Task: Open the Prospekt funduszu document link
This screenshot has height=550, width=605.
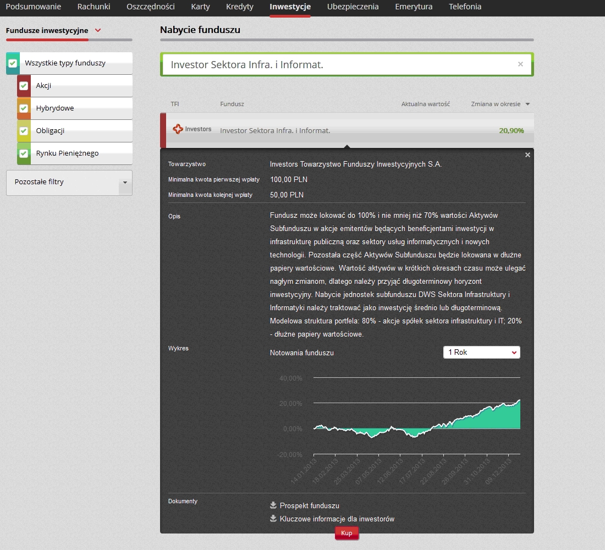Action: pyautogui.click(x=310, y=505)
